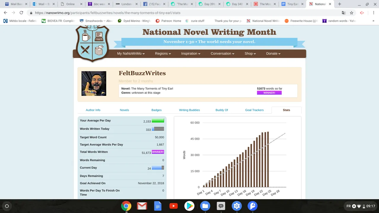Click the translate icon in the address bar

click(343, 13)
